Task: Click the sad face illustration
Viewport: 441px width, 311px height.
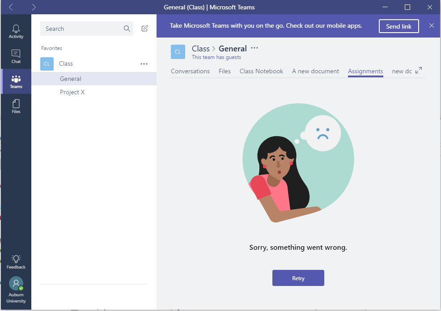Action: [x=322, y=134]
